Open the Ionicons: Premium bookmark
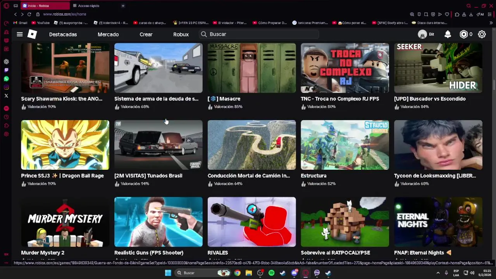496x279 pixels. (310, 23)
